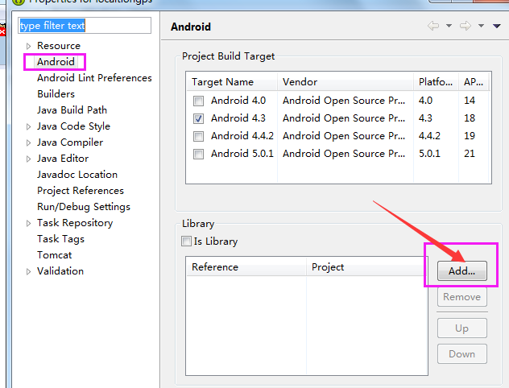
Task: Click the Platfo... column header
Action: (436, 82)
